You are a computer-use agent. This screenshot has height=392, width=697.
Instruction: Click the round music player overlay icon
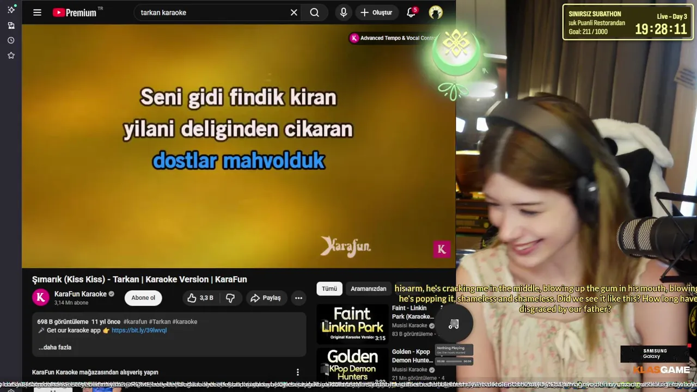coord(453,324)
